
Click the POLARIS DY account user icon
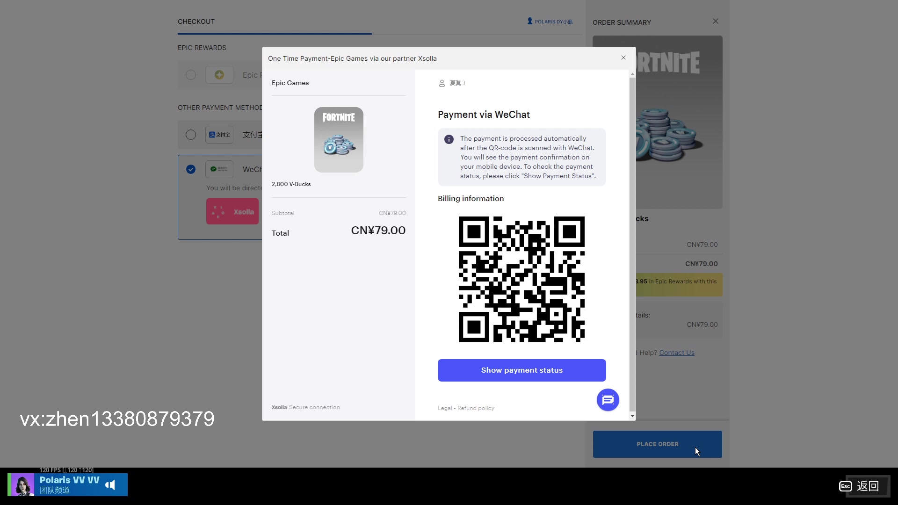(x=529, y=21)
